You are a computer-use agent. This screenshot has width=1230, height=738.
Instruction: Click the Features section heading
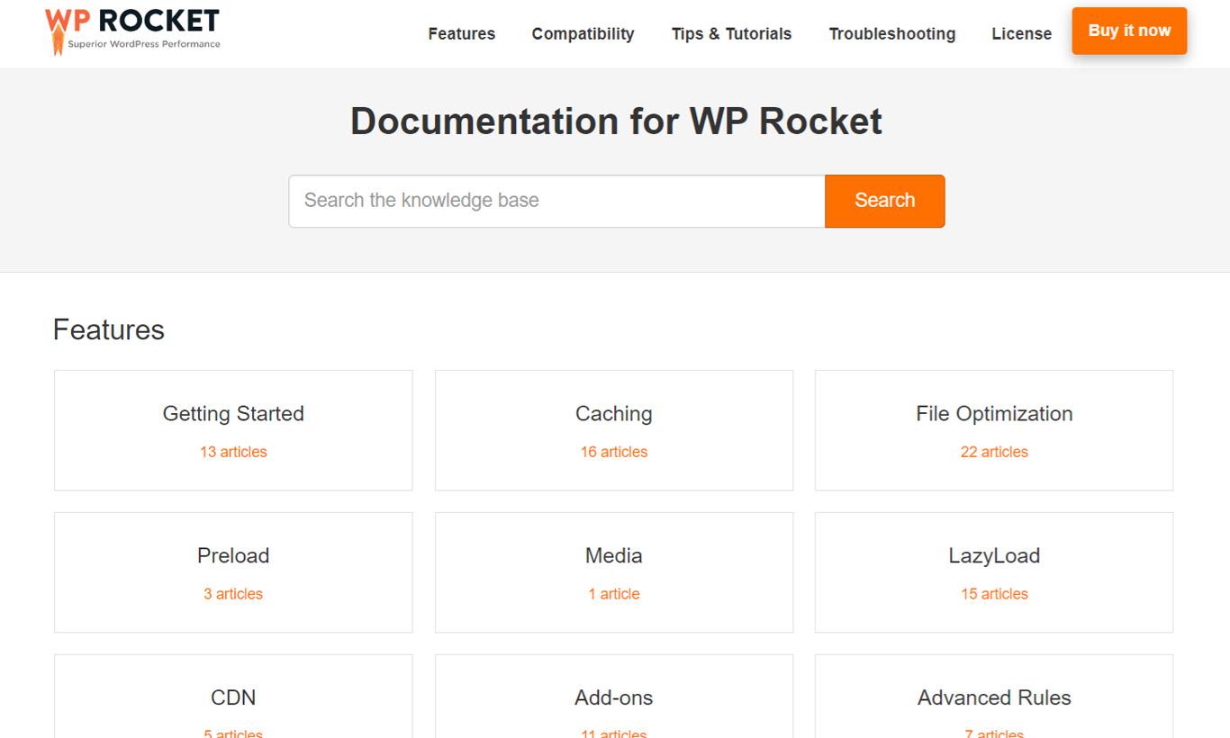(x=109, y=329)
